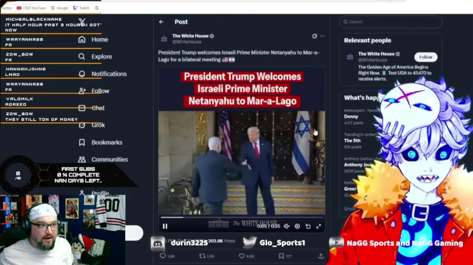Click the White House post avatar

pyautogui.click(x=164, y=39)
